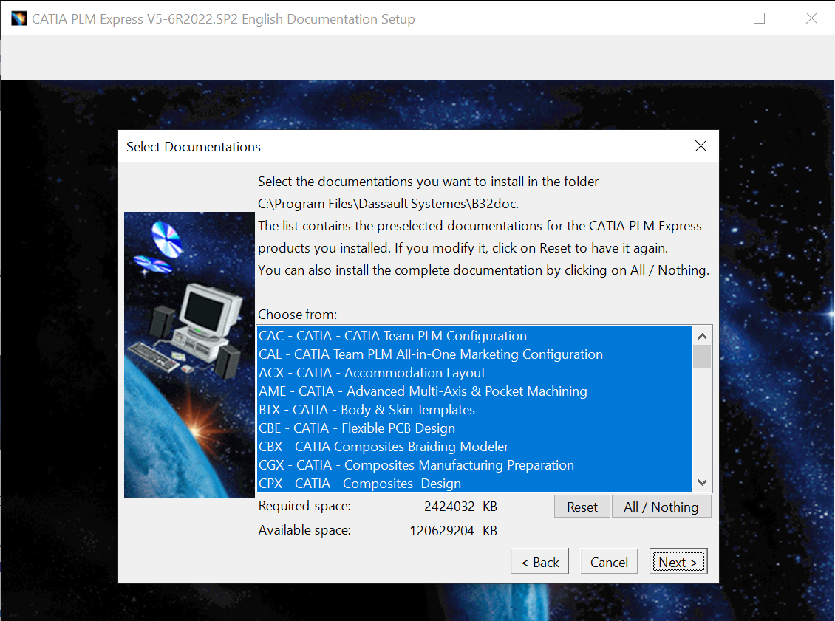Image resolution: width=835 pixels, height=621 pixels.
Task: Select AME - Advanced Multi-Axis & Pocket Machining
Action: 474,391
